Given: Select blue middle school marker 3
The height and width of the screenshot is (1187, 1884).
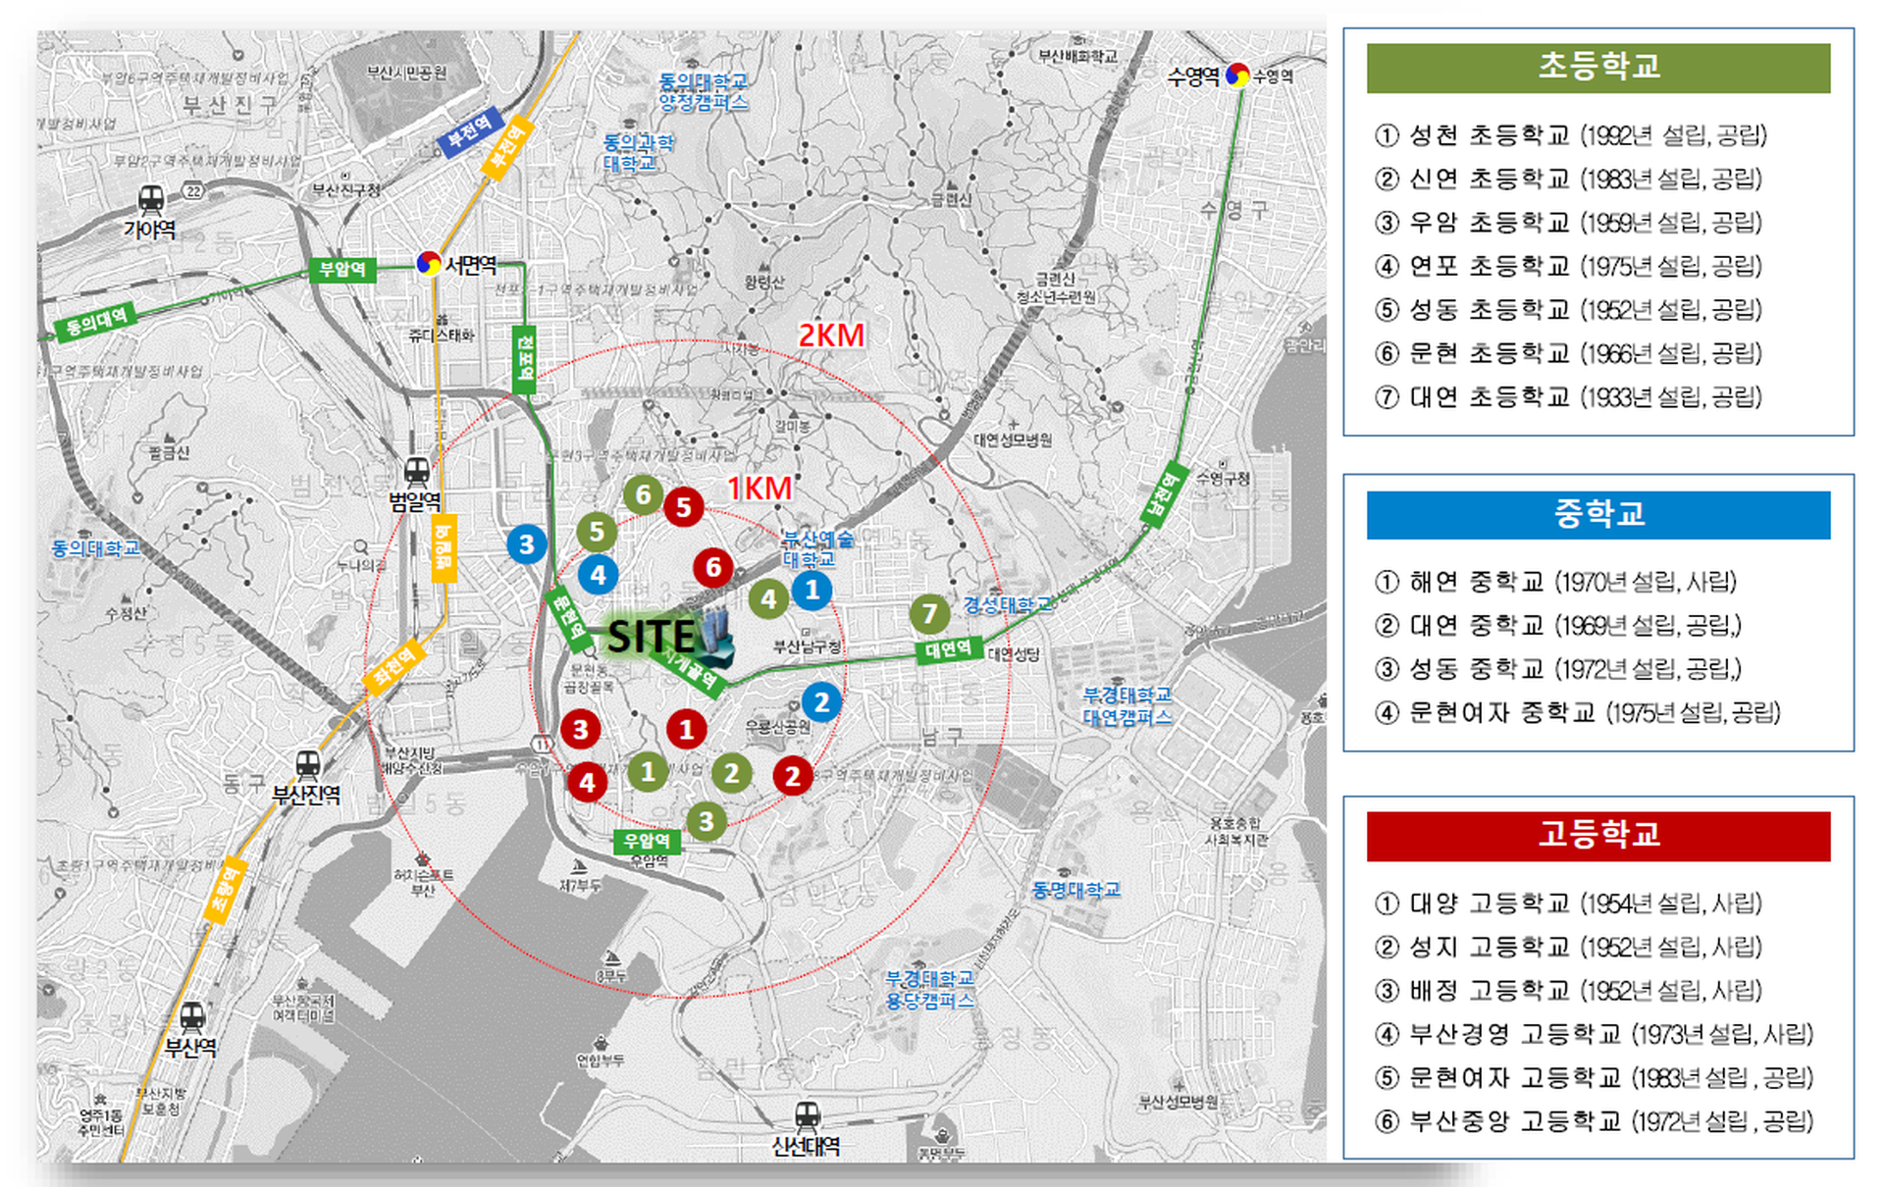Looking at the screenshot, I should pyautogui.click(x=527, y=544).
